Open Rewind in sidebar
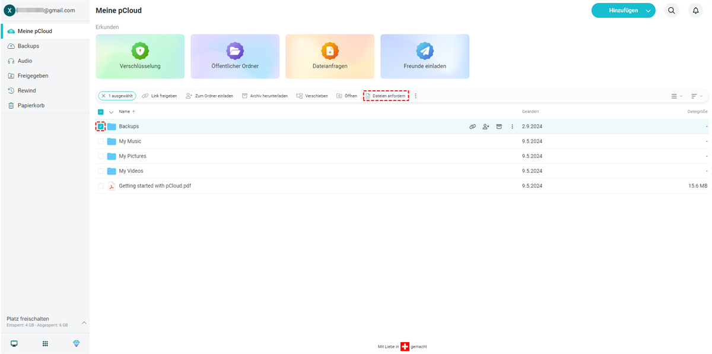Screen dimensions: 712x354 45,90
